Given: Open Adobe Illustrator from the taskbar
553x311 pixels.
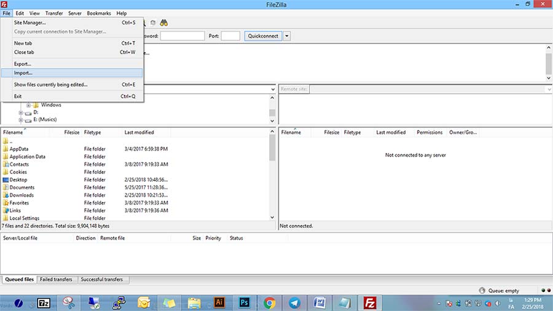Looking at the screenshot, I should [x=219, y=302].
